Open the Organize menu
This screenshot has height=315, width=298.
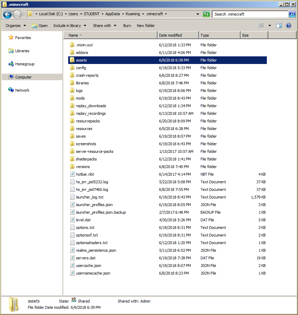[16, 26]
